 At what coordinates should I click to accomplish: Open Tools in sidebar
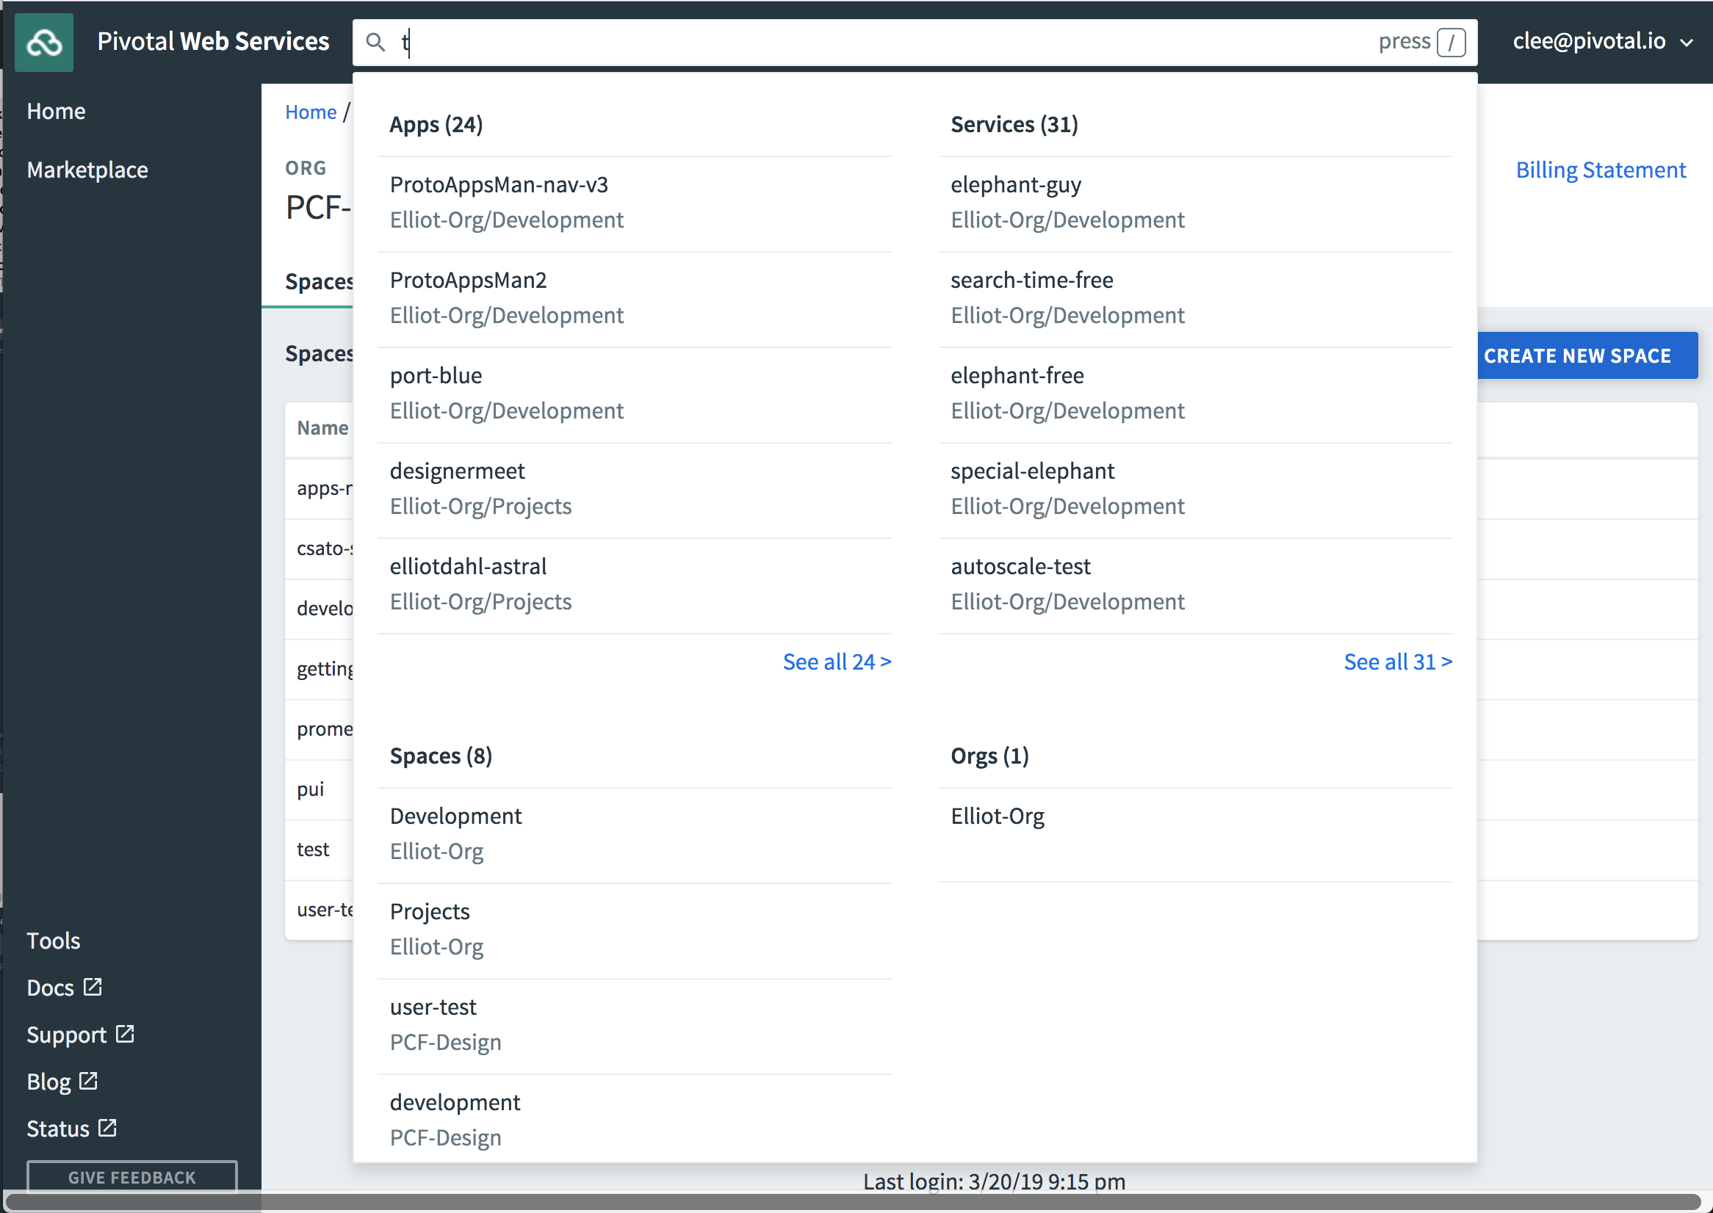click(53, 941)
